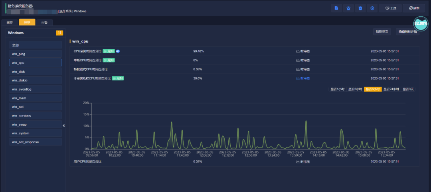The image size is (431, 192).
Task: Click the orange 11 count badge
Action: [x=59, y=33]
